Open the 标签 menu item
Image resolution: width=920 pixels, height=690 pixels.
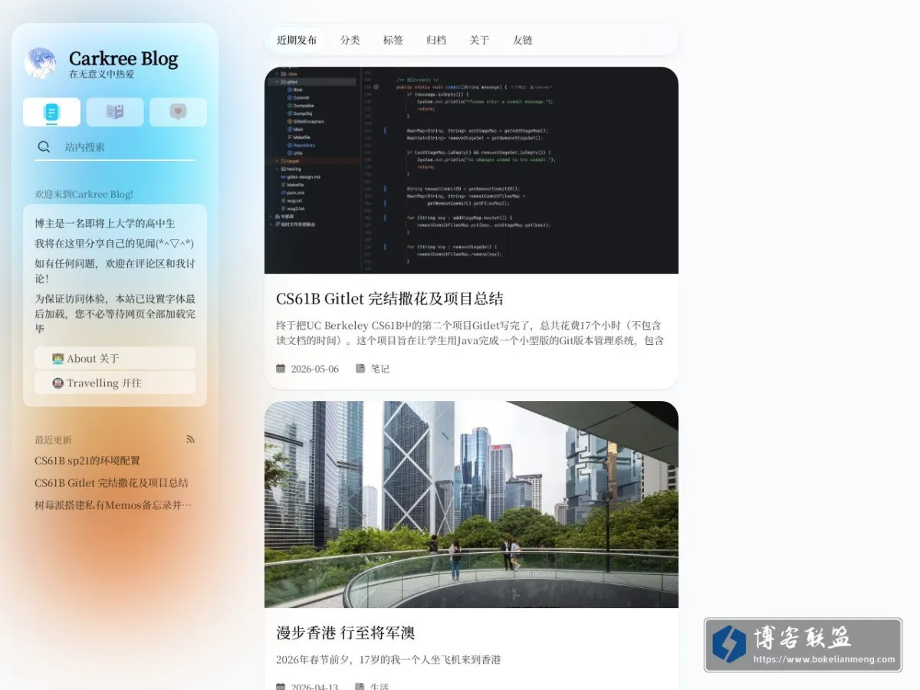393,40
